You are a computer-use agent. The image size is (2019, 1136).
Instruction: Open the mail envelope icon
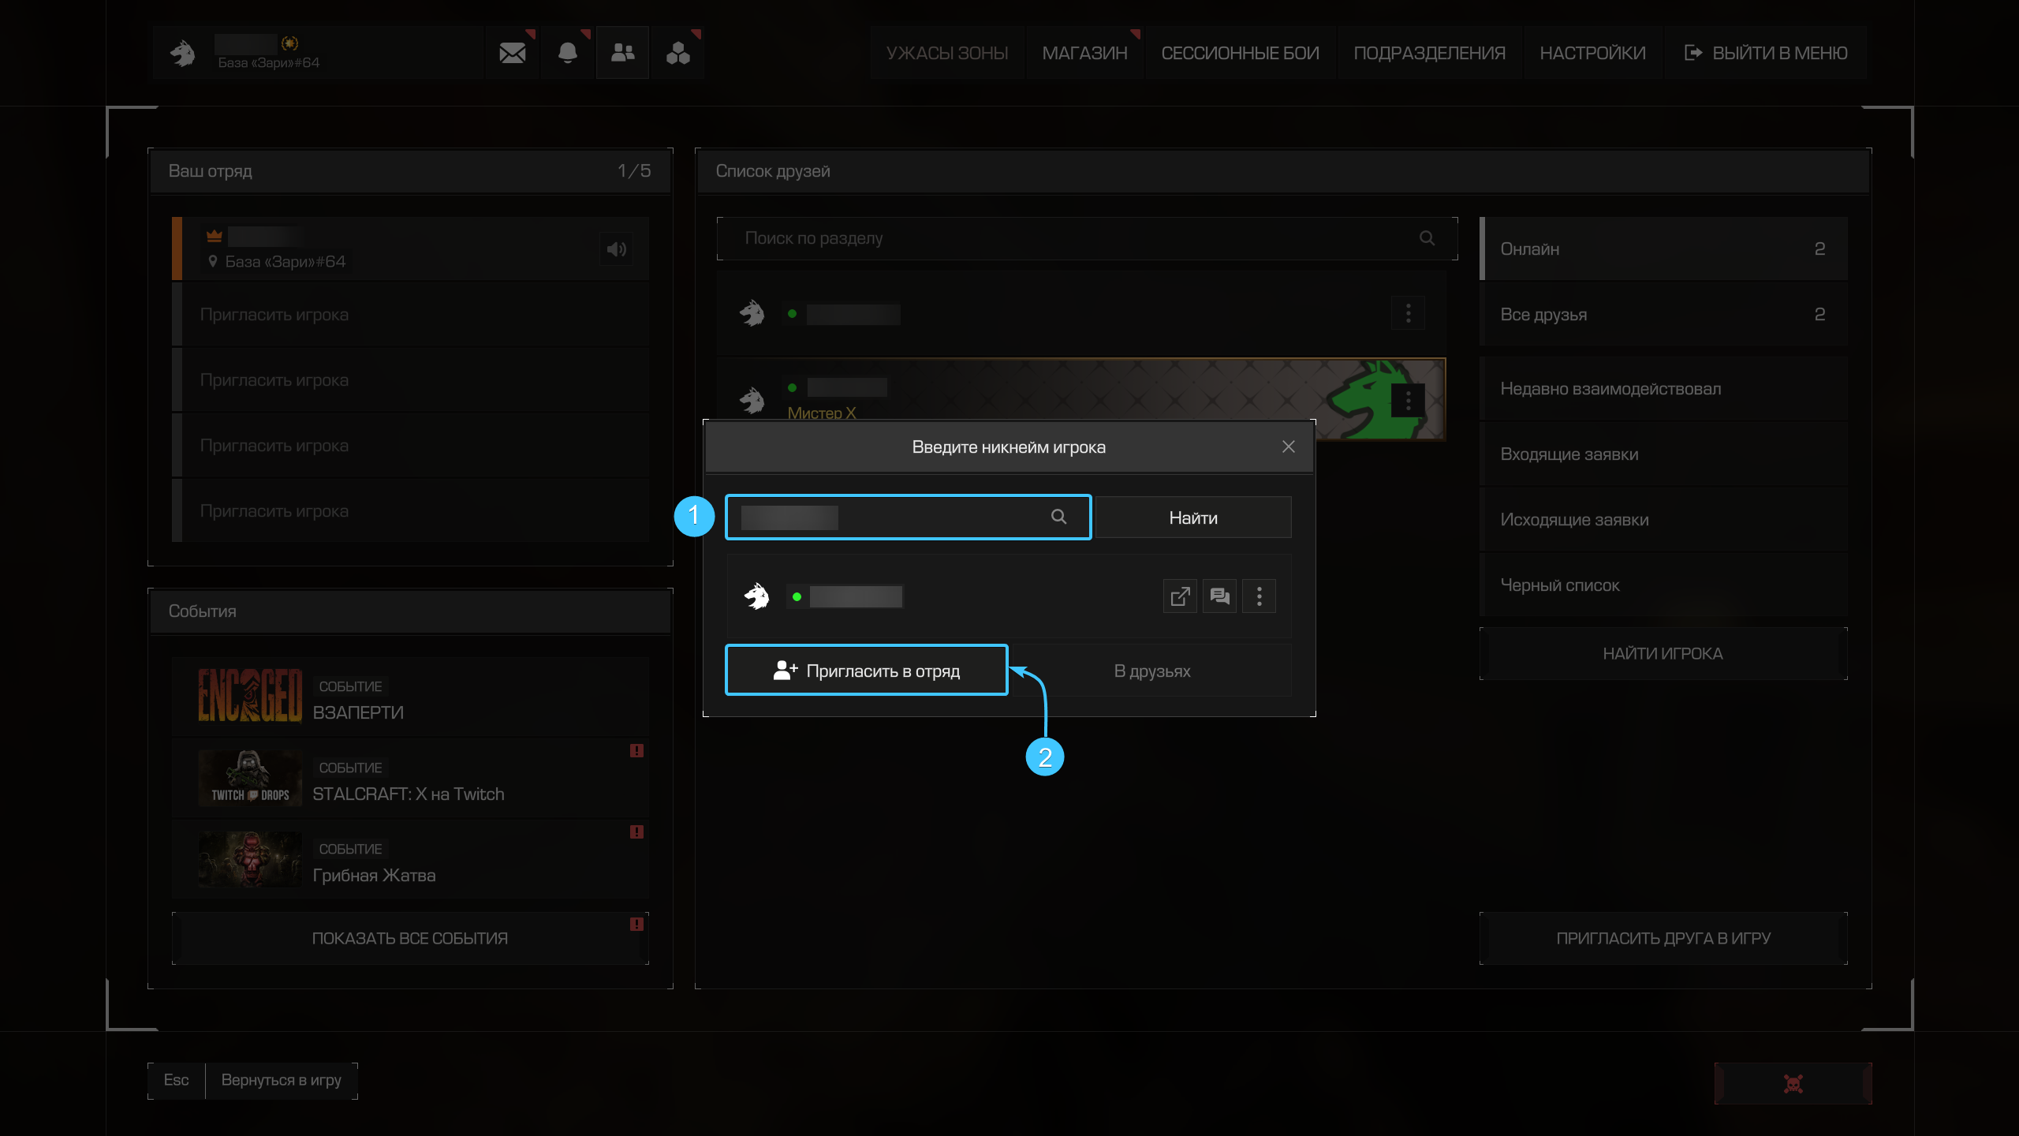point(512,53)
